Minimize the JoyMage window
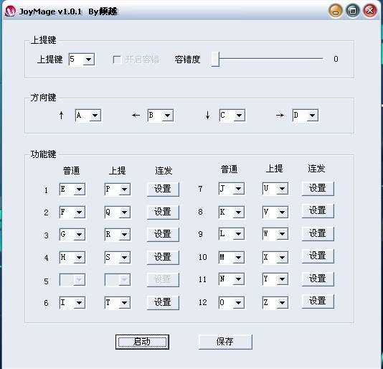This screenshot has width=383, height=369. 336,11
